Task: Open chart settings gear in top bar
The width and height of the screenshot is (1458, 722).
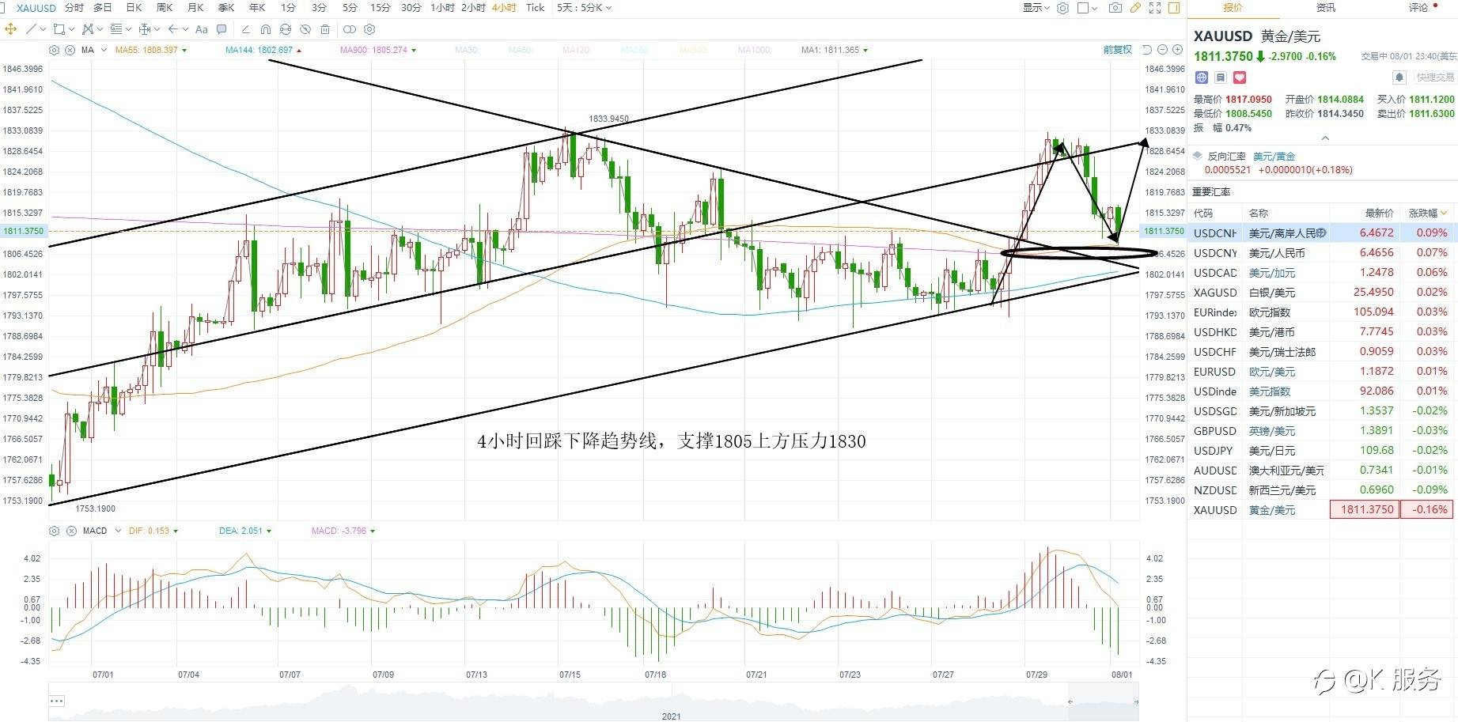Action: pos(1062,8)
